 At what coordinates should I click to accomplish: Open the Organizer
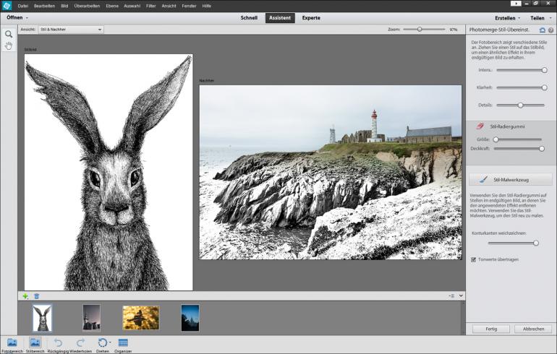[123, 345]
